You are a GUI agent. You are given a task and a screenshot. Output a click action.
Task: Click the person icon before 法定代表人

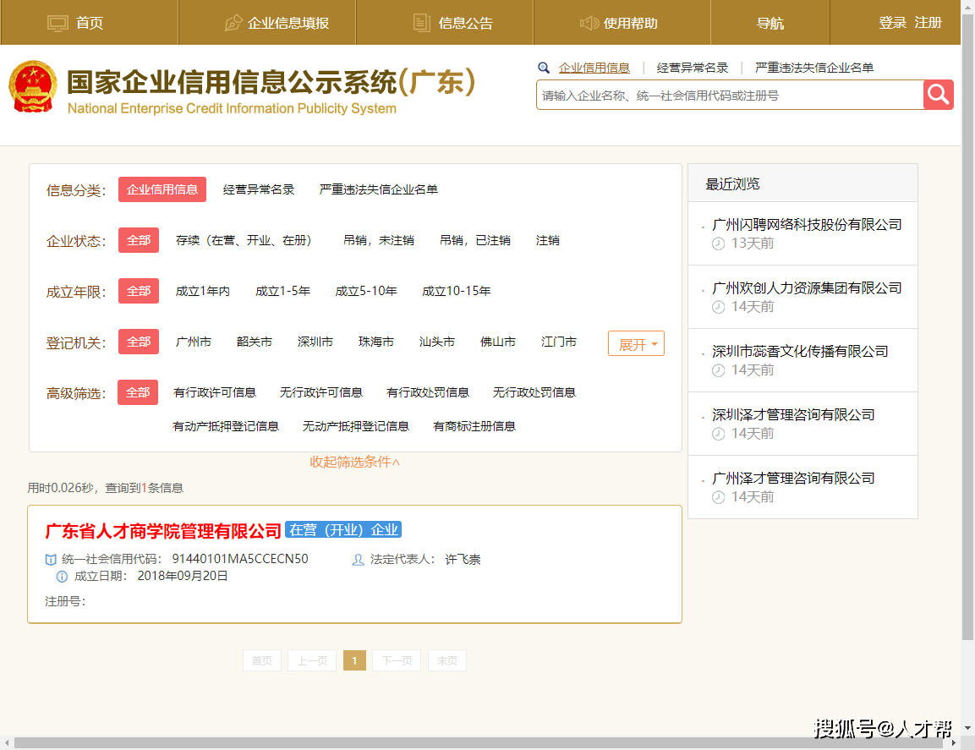pyautogui.click(x=359, y=560)
